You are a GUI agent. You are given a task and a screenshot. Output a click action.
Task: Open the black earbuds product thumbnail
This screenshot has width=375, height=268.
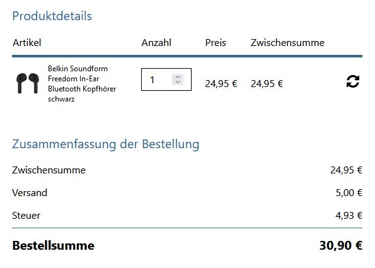pos(28,83)
